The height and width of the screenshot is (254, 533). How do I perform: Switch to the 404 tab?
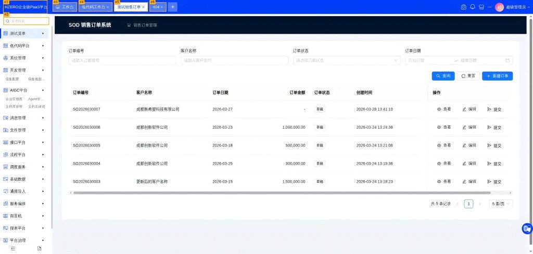[156, 7]
